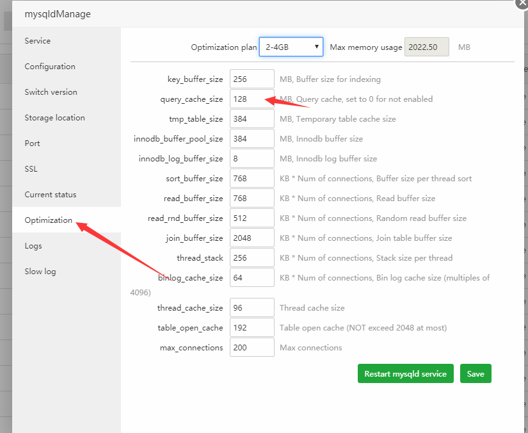Select the innodb_buffer_pool_size field
The width and height of the screenshot is (528, 433).
(252, 139)
